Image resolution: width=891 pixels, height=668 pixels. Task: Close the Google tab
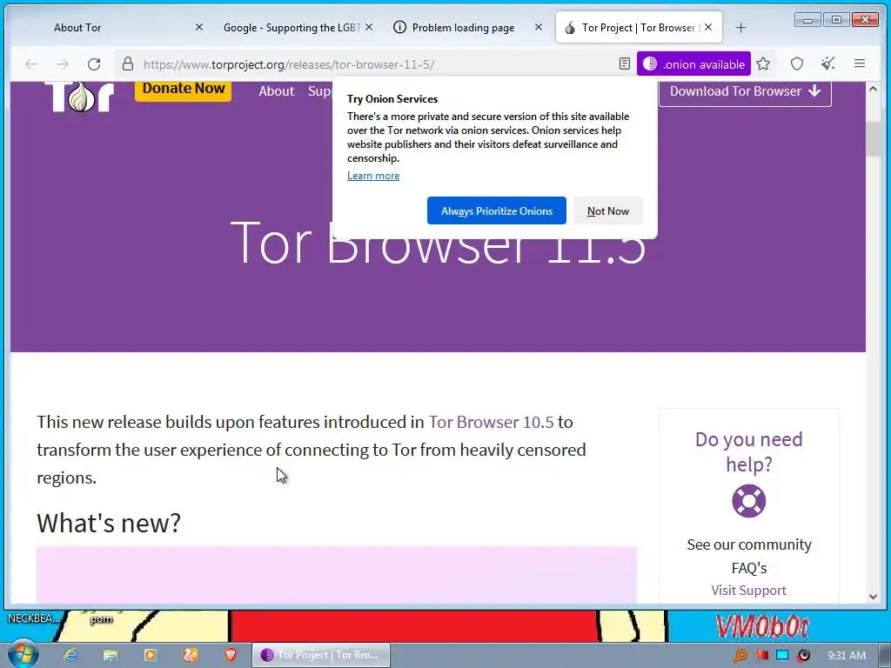tap(369, 27)
